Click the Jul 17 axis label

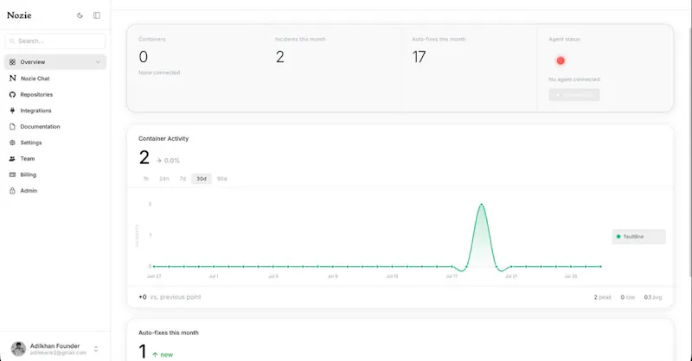[452, 276]
